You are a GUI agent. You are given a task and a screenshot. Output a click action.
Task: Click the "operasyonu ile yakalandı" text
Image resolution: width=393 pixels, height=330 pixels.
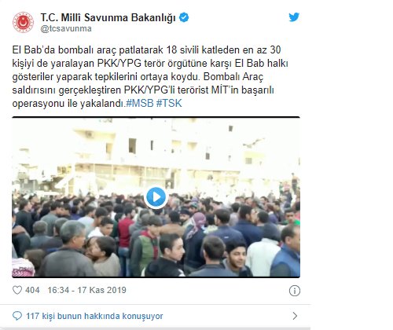(x=68, y=103)
